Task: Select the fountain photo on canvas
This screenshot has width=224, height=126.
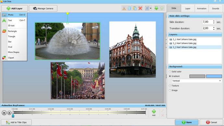Action: click(x=68, y=41)
